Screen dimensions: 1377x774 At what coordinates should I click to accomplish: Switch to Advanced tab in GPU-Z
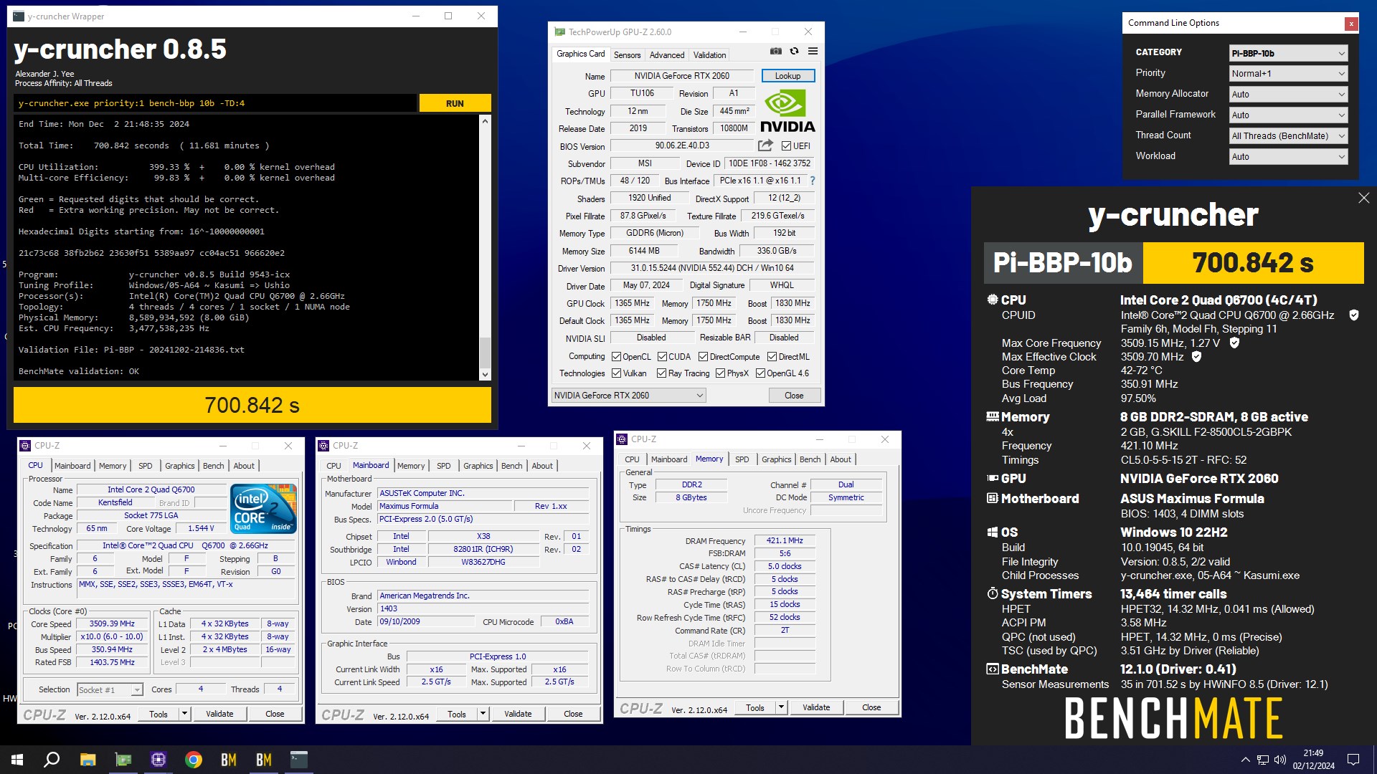667,55
